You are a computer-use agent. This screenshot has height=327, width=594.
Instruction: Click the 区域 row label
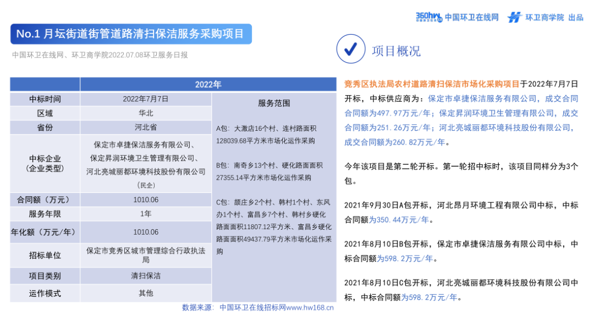[x=45, y=113]
